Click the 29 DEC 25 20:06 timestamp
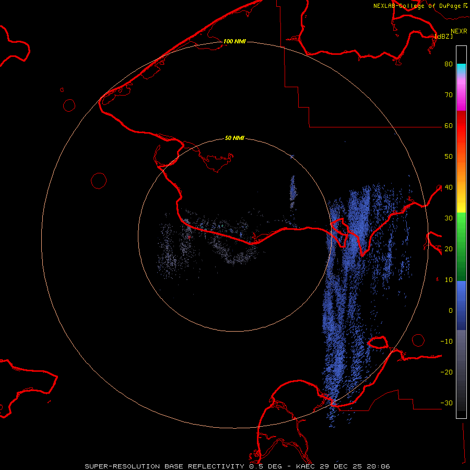 click(354, 466)
